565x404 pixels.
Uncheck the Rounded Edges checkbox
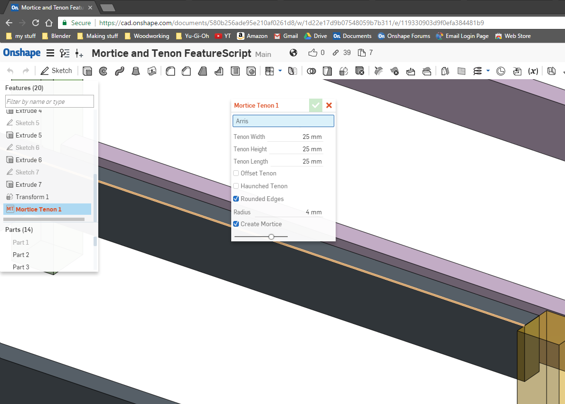pos(236,199)
